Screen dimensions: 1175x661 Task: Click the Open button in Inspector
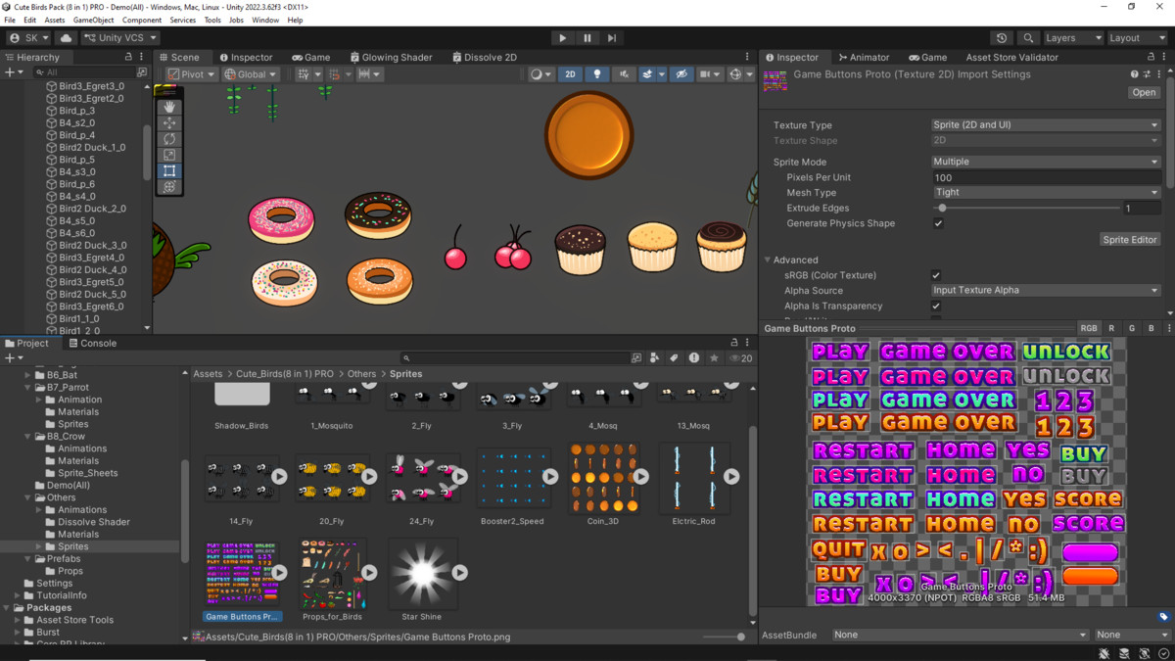pyautogui.click(x=1144, y=92)
